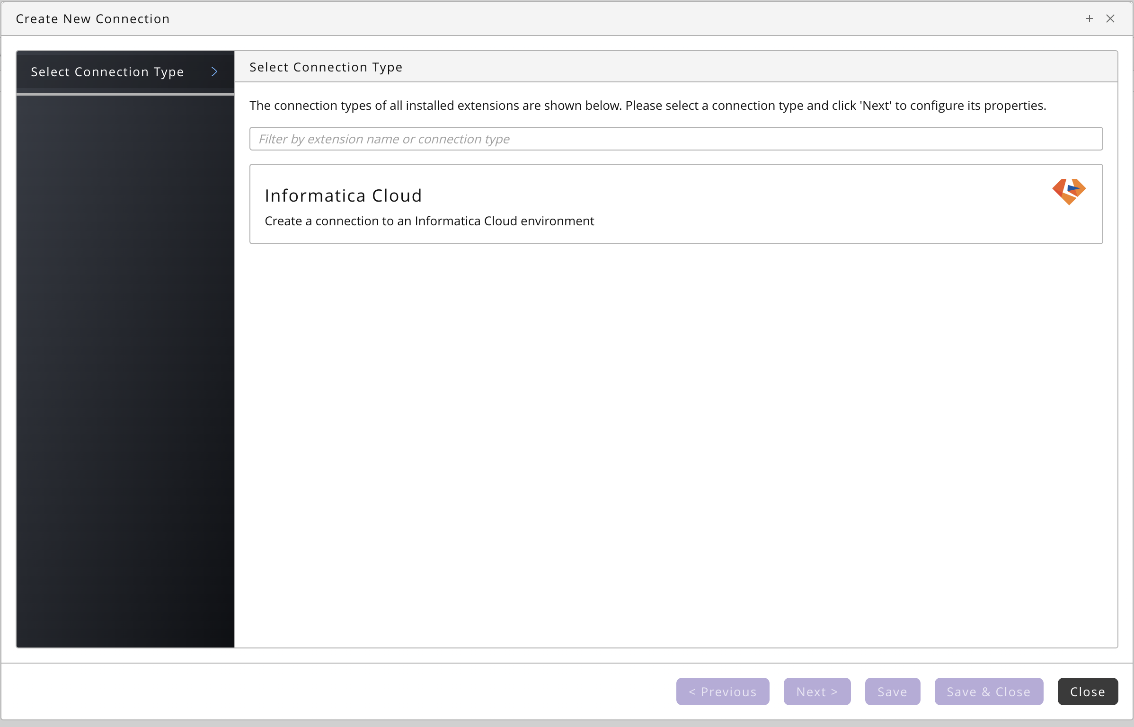Click the Save button
Screen dimensions: 1134x727
point(892,692)
